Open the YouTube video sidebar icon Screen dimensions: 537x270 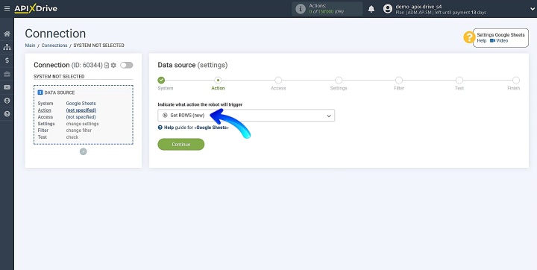coord(7,87)
